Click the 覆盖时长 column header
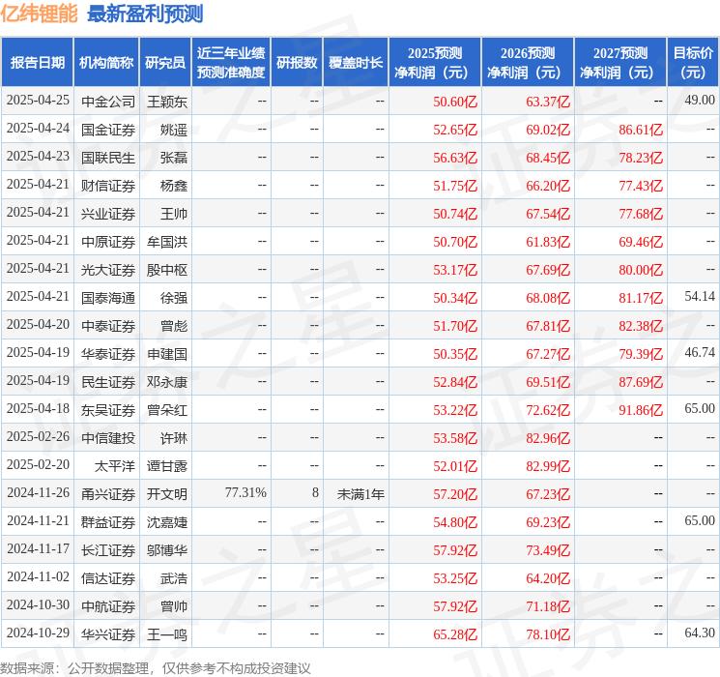The width and height of the screenshot is (720, 677). pos(356,63)
